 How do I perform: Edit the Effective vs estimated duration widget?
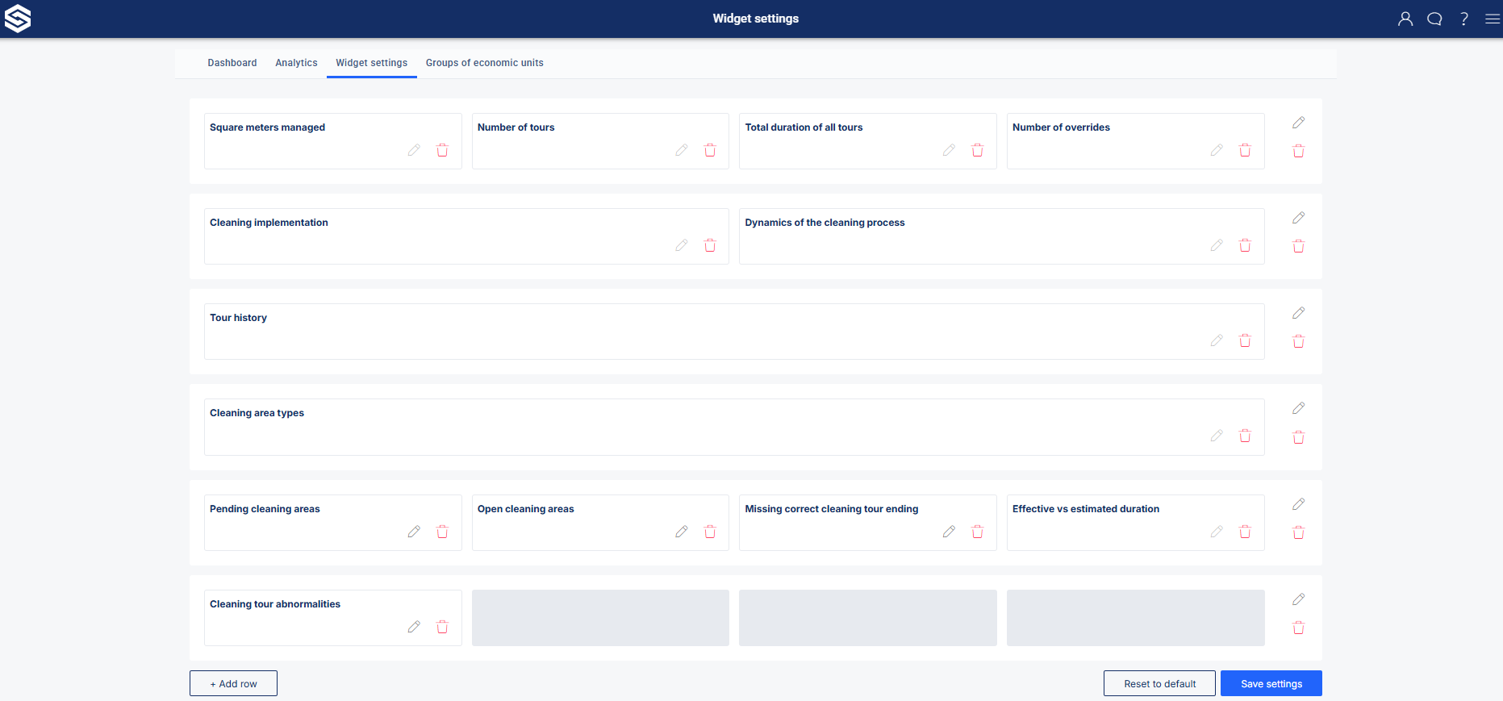pos(1217,532)
